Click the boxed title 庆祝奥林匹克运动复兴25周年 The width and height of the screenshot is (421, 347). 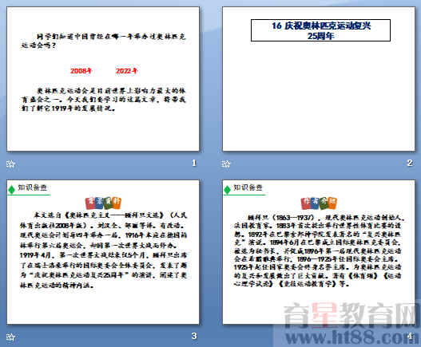pyautogui.click(x=320, y=30)
